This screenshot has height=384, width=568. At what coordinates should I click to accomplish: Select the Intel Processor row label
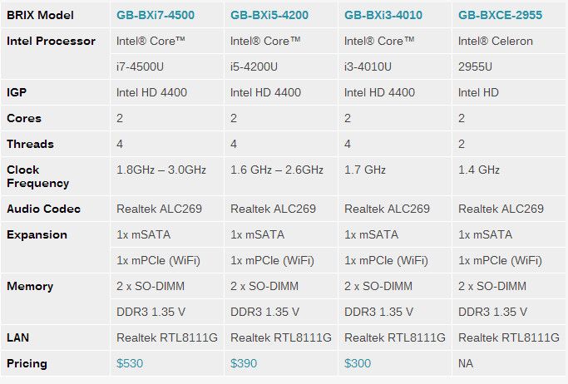coord(51,41)
